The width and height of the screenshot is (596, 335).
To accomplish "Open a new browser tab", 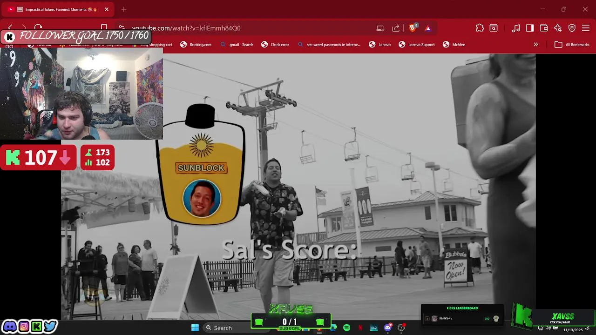I will click(x=124, y=9).
